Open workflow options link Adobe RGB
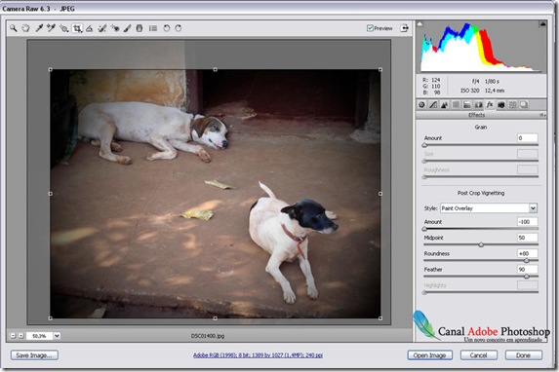Viewport: 559px width, 372px height. coord(258,354)
